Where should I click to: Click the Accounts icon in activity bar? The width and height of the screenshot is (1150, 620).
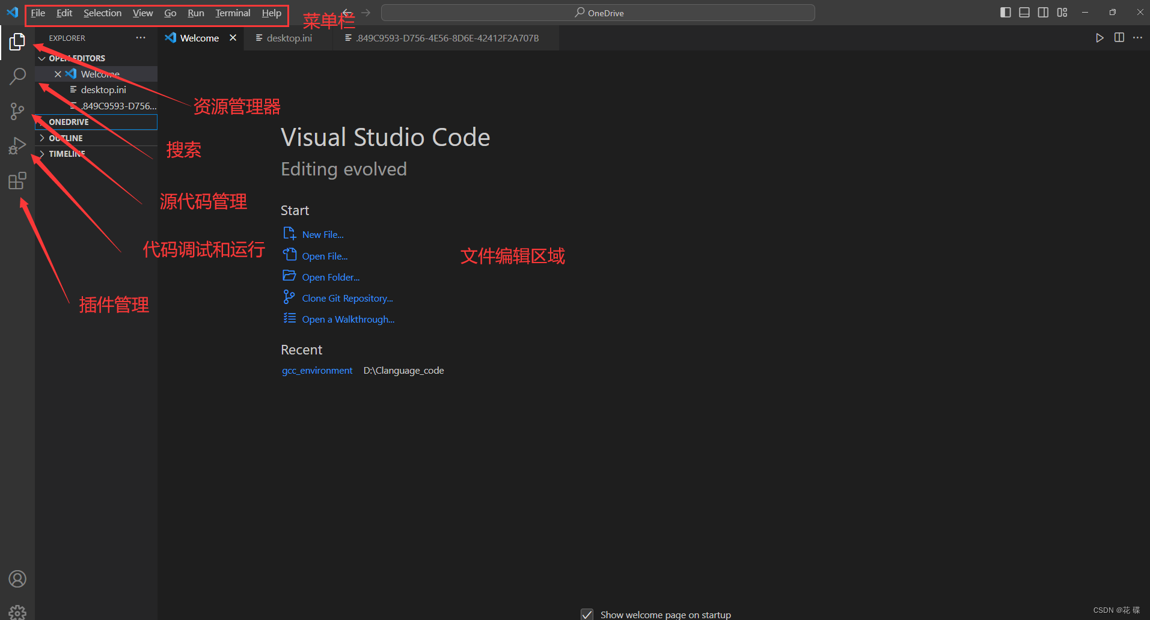point(17,579)
